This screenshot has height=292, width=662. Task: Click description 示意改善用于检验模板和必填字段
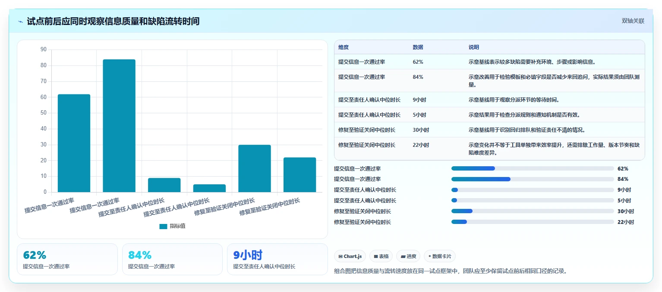click(x=554, y=81)
